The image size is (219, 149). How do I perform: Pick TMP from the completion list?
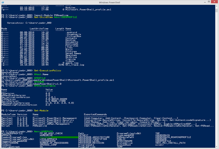(157, 133)
